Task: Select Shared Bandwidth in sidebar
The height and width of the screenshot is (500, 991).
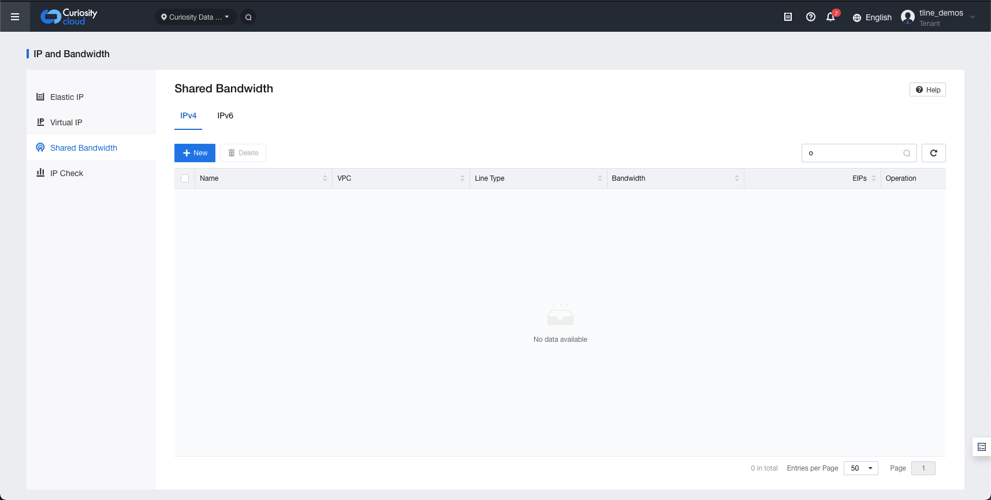Action: coord(91,148)
